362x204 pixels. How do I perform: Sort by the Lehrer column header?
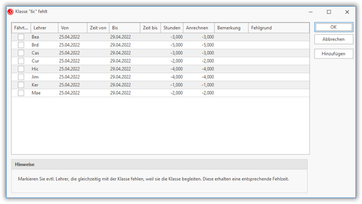44,28
